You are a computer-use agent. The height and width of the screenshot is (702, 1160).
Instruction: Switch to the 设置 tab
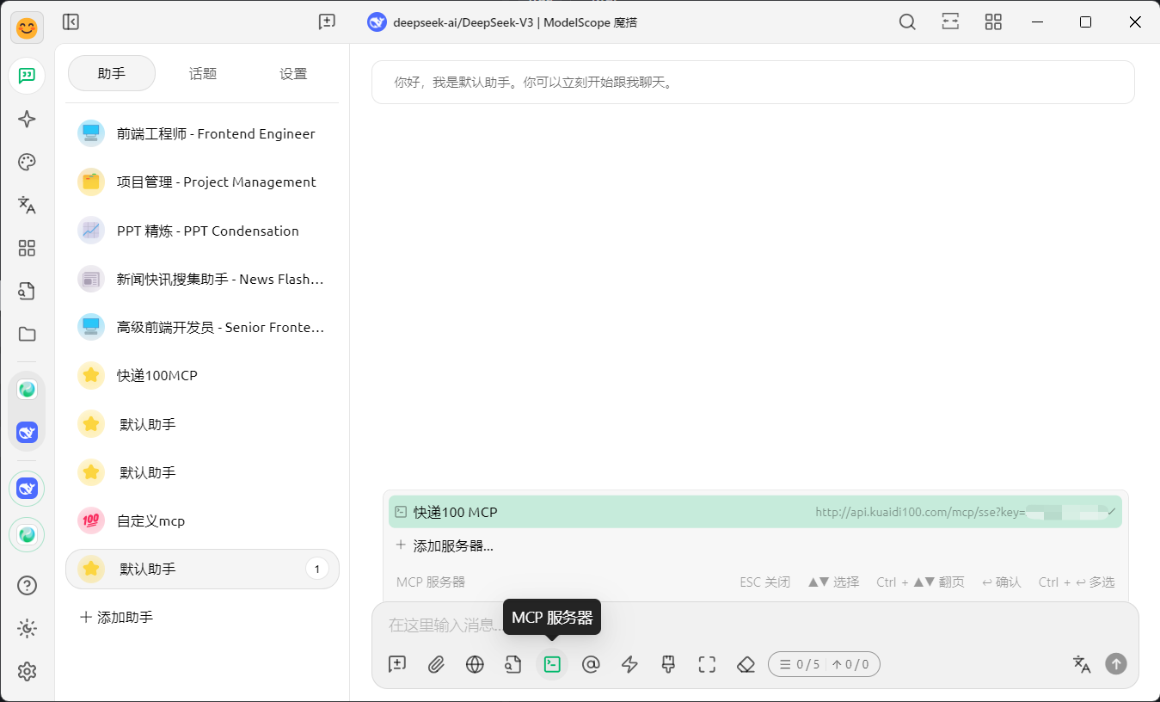coord(293,74)
